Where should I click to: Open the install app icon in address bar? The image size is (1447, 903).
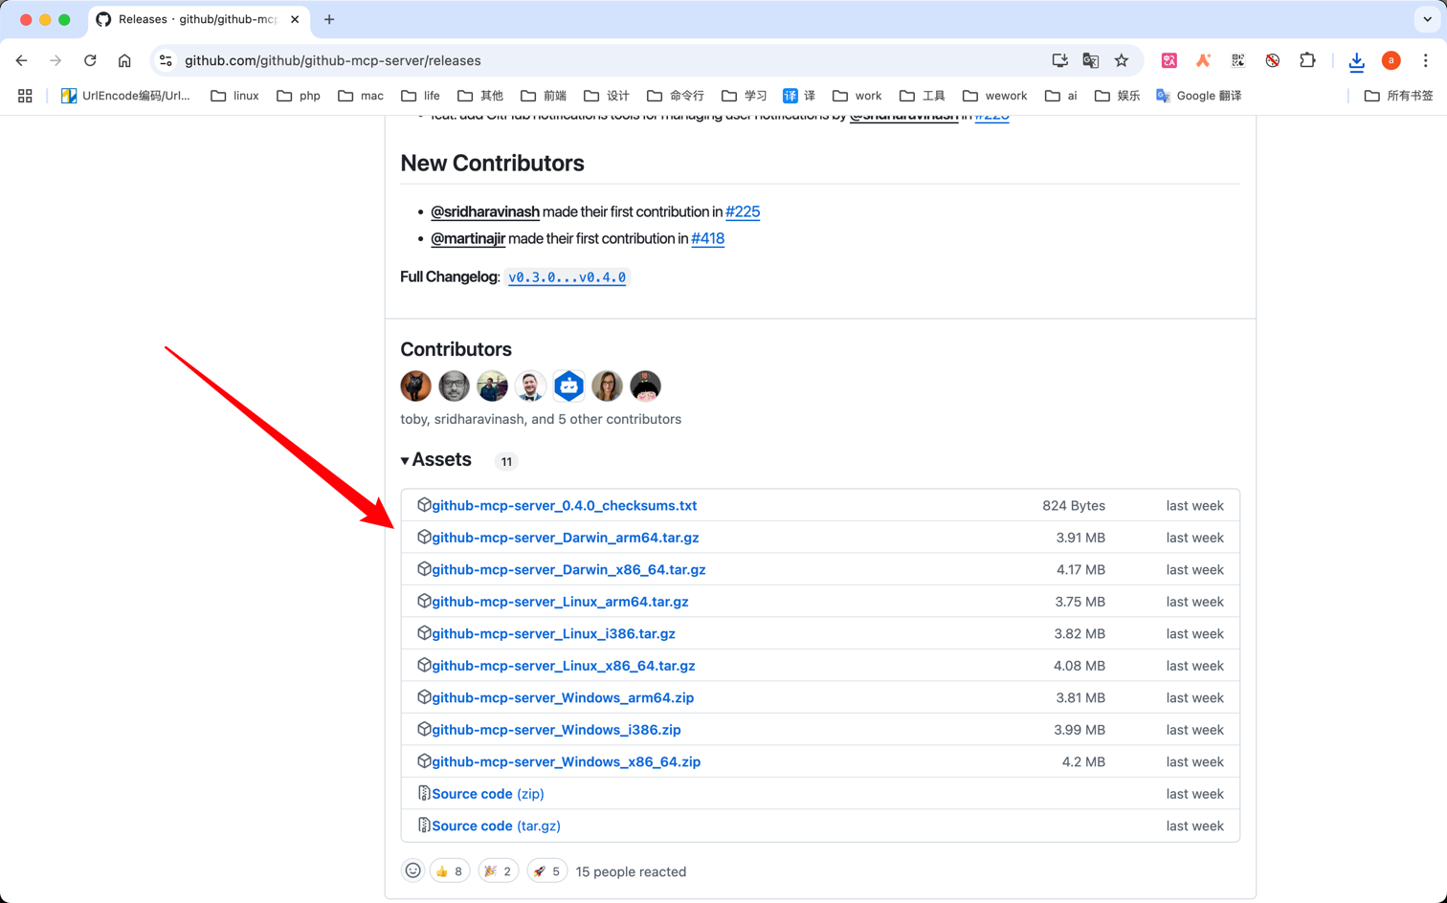(1059, 60)
